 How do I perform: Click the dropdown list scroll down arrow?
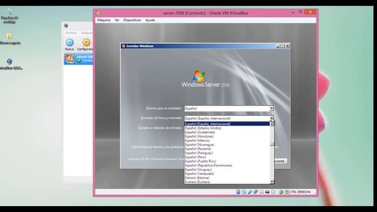coord(272,182)
